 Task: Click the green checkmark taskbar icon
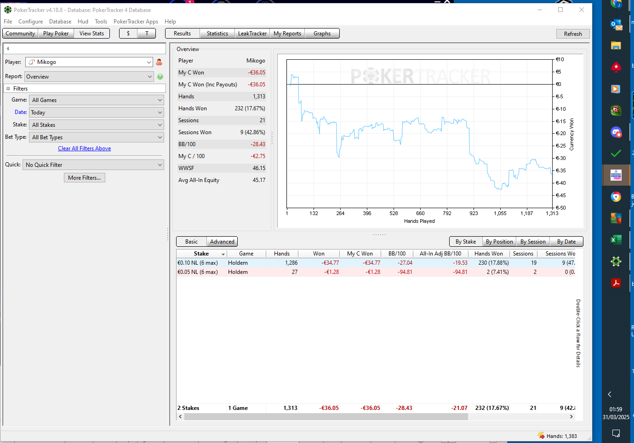point(616,153)
